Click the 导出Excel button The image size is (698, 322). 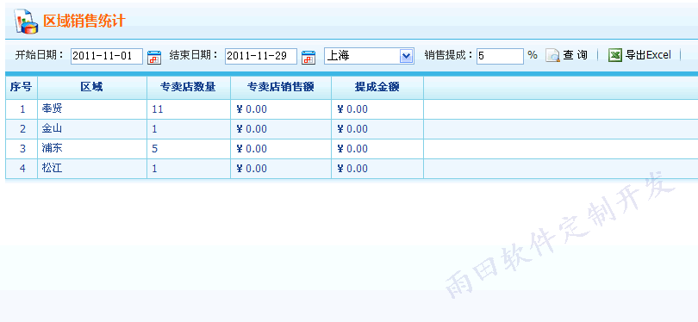(639, 55)
